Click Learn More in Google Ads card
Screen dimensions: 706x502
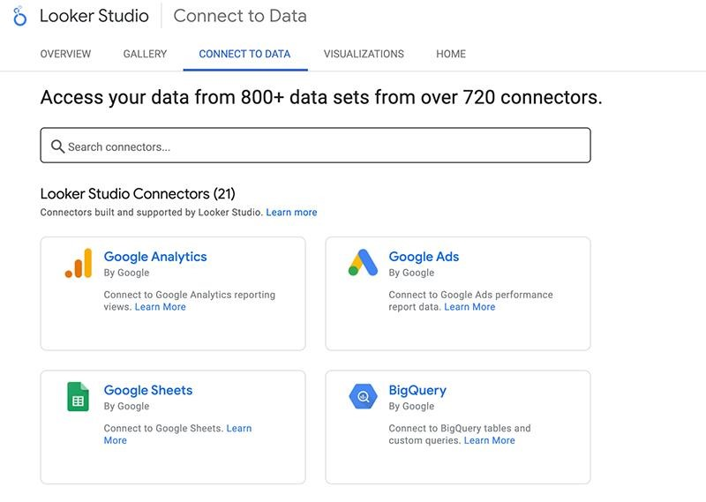coord(469,307)
